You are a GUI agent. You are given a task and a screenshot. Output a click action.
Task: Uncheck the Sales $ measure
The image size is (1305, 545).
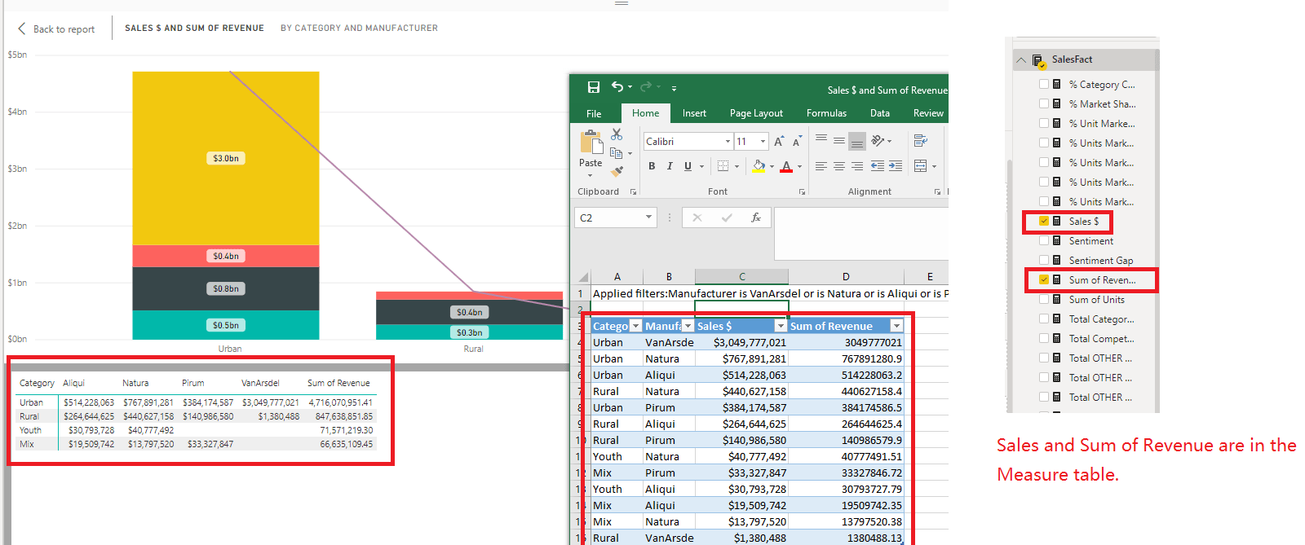[x=1044, y=221]
